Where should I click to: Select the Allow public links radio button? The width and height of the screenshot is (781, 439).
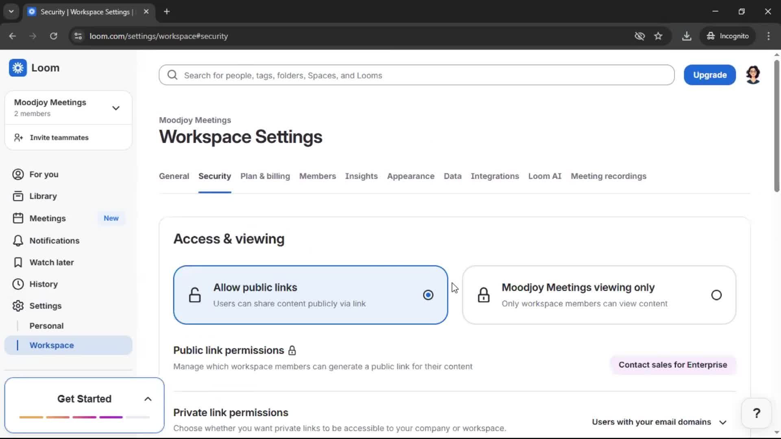point(428,295)
